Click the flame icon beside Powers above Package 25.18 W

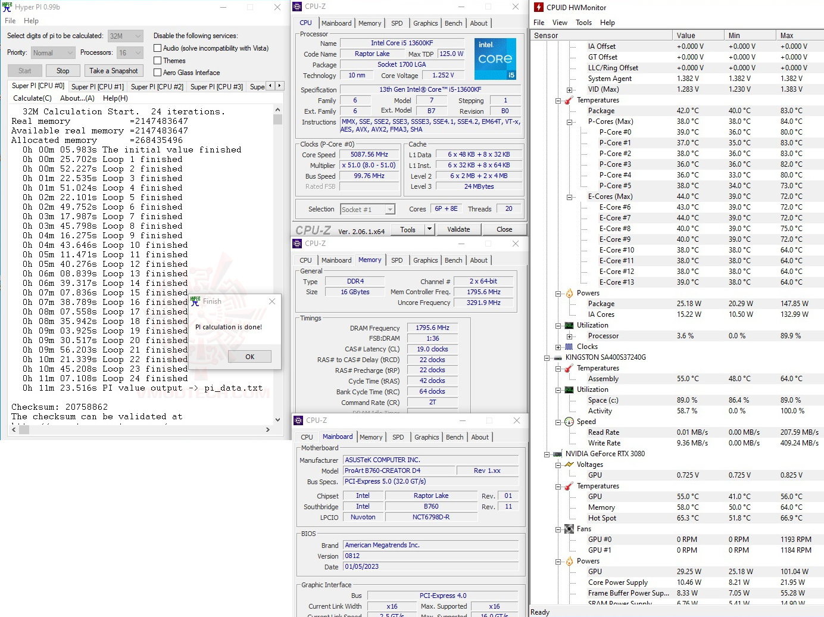pyautogui.click(x=569, y=293)
